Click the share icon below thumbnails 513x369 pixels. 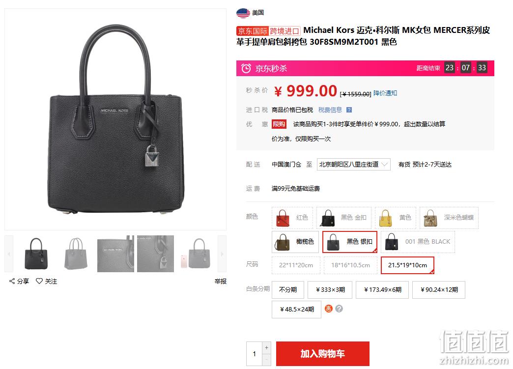12,281
